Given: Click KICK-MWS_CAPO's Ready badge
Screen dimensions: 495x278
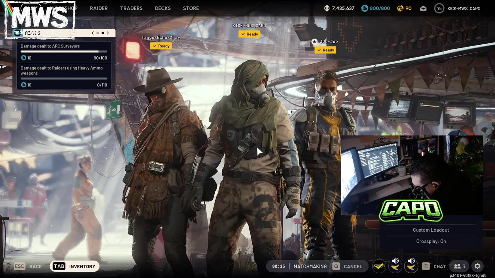Looking at the screenshot, I should click(x=249, y=34).
